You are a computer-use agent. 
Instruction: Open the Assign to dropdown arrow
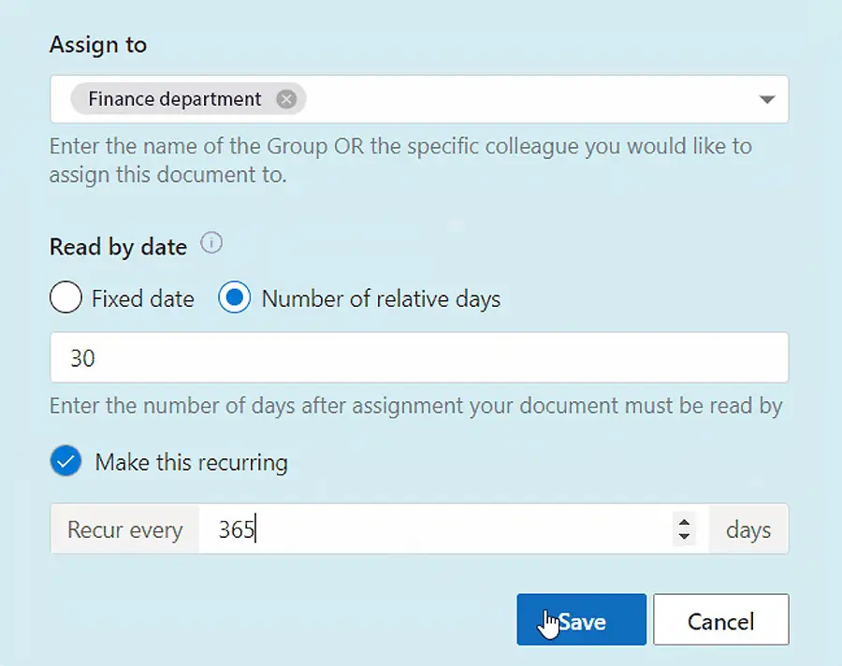coord(767,99)
